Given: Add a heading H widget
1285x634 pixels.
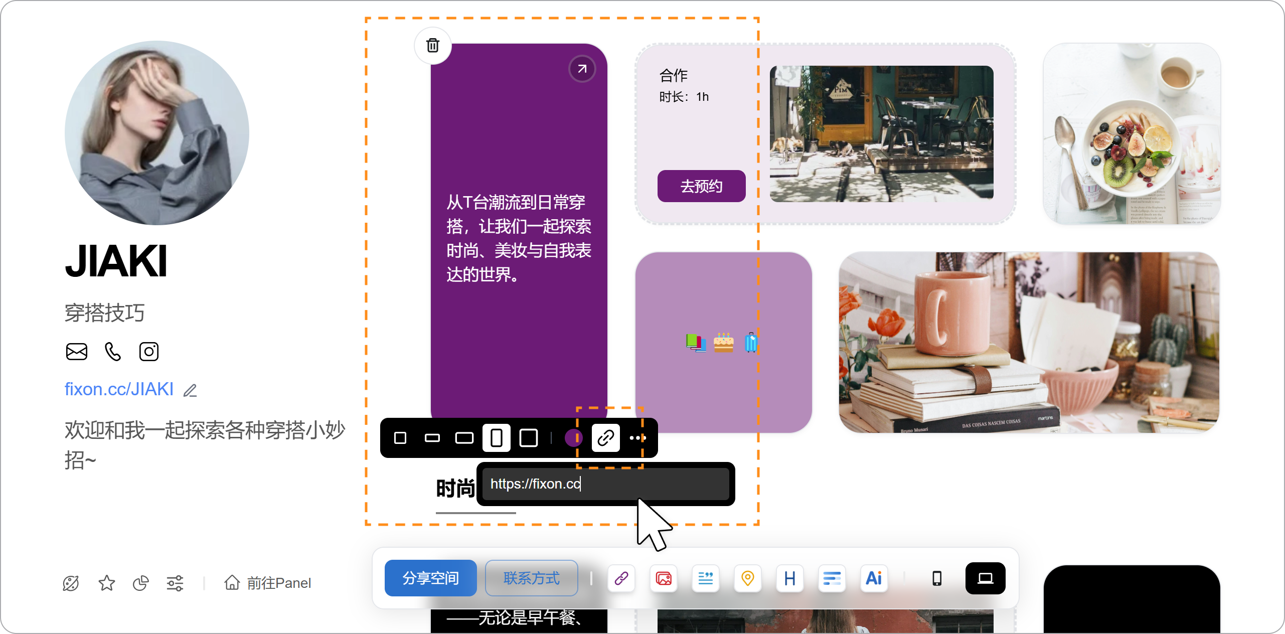Looking at the screenshot, I should [x=789, y=578].
